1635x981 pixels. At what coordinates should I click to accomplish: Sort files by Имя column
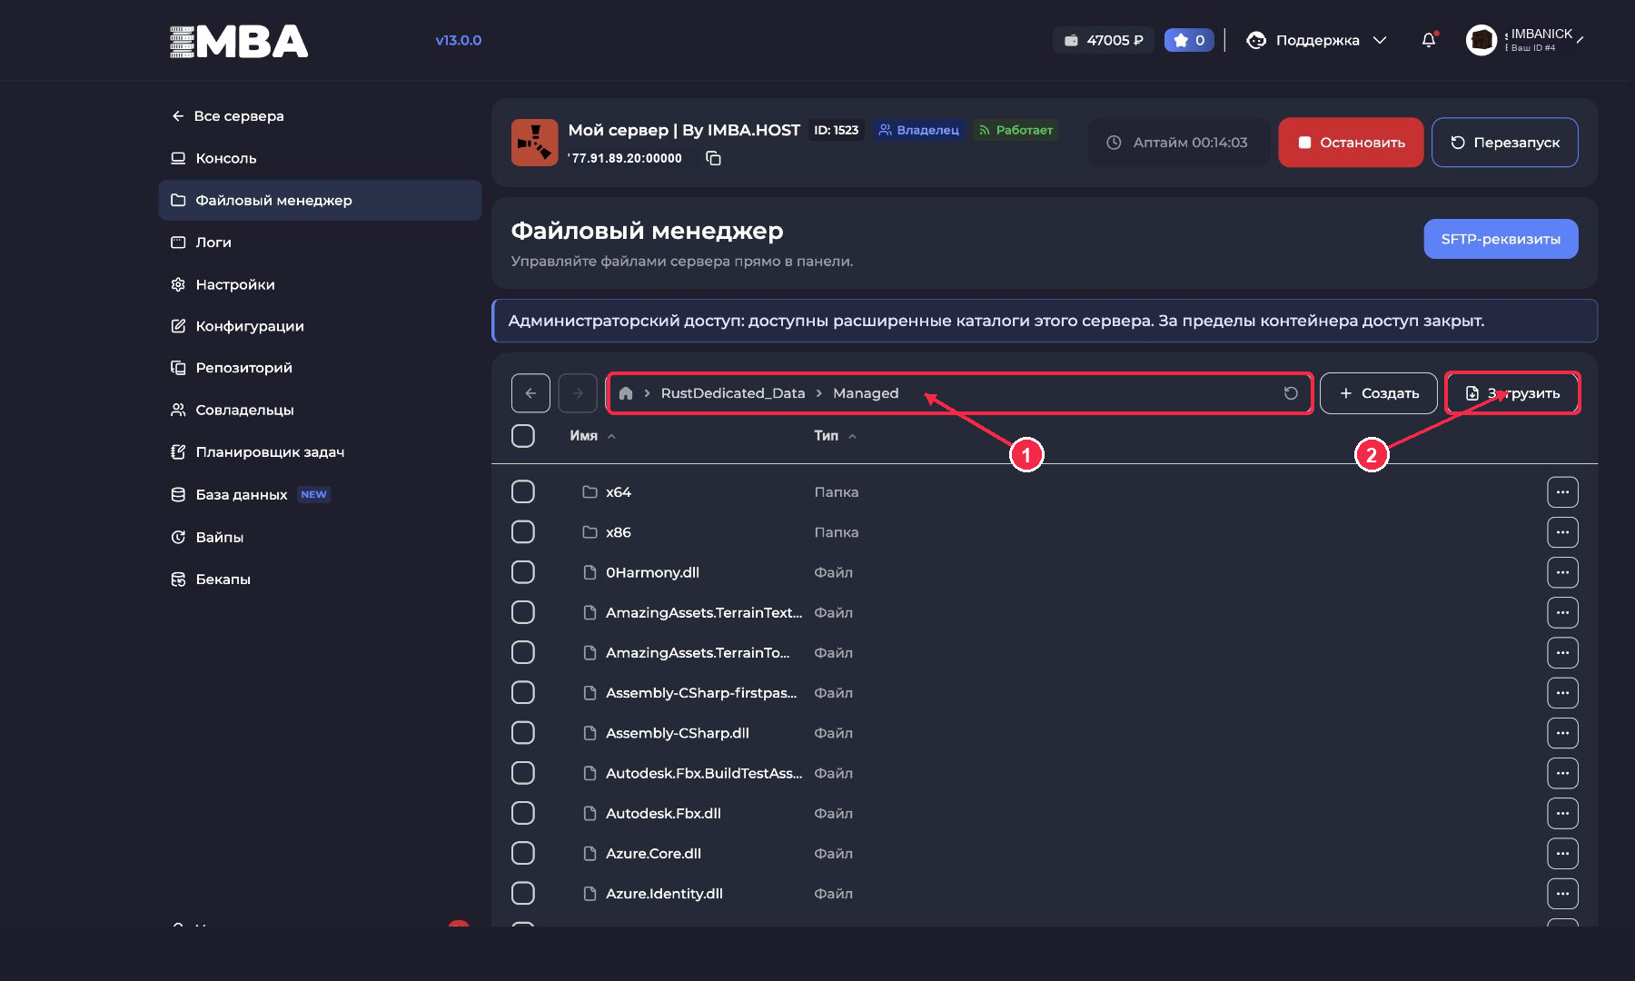click(592, 436)
